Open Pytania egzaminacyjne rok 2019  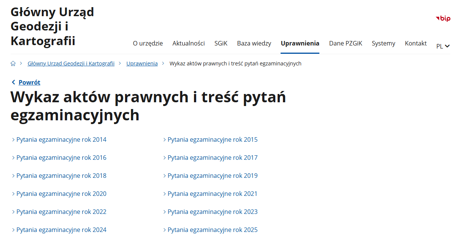pos(212,176)
